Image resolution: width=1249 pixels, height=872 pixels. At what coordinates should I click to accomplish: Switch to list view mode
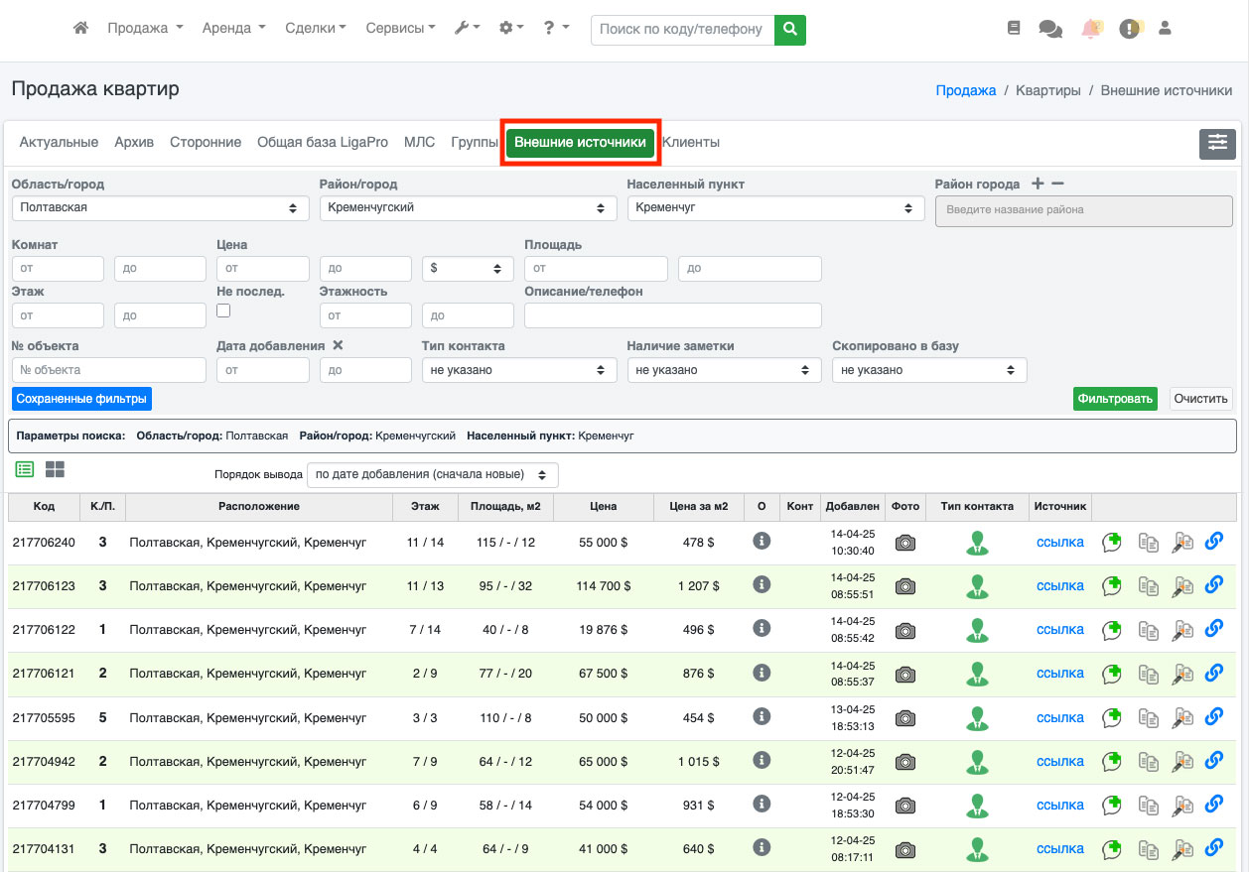(x=25, y=469)
